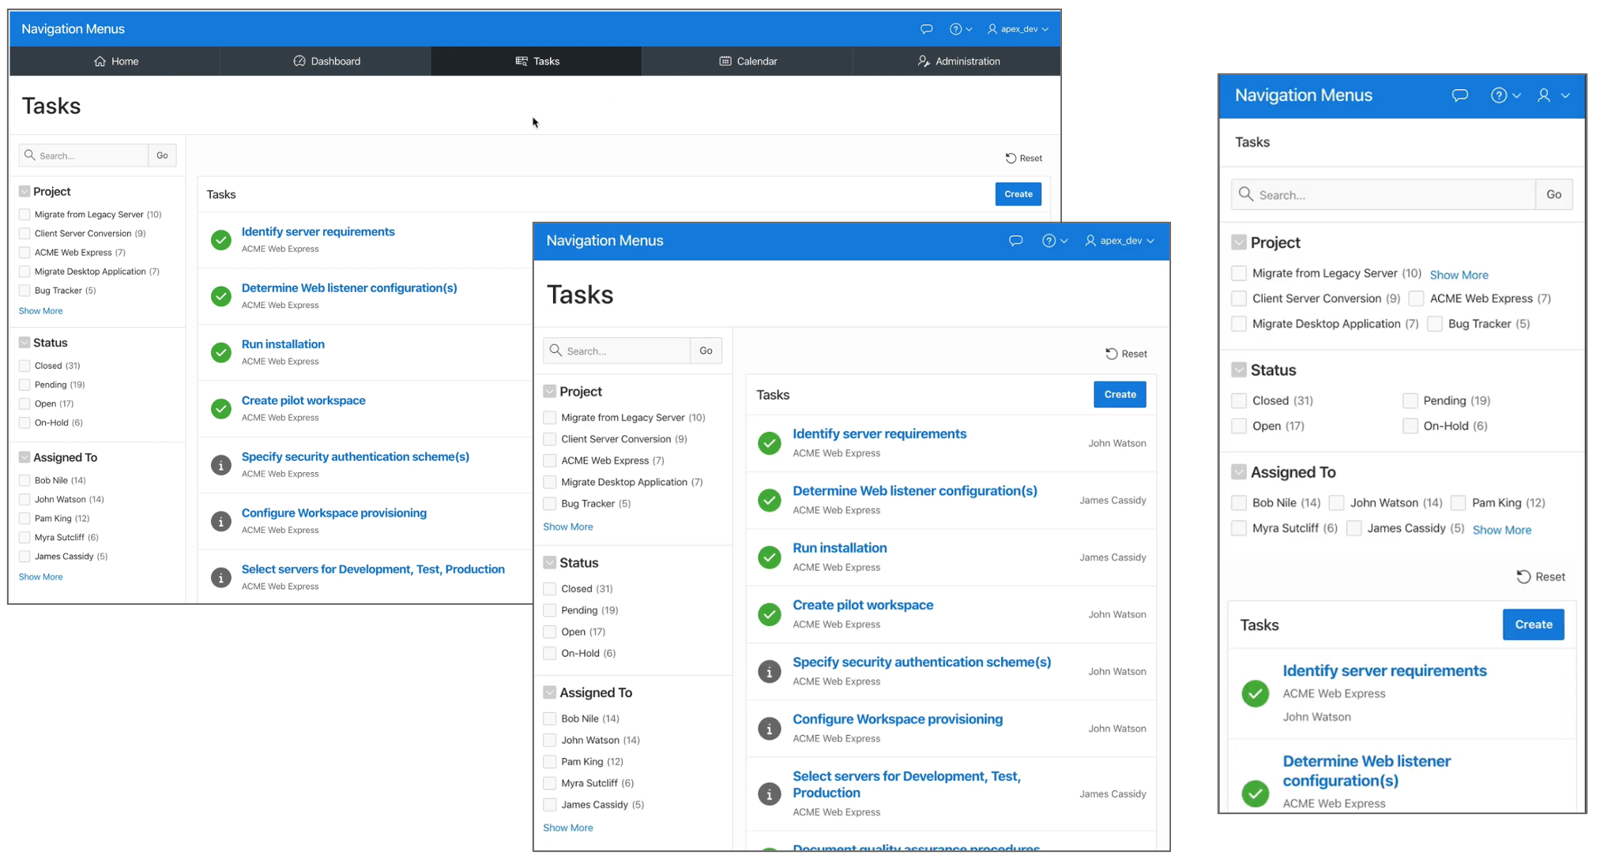Tick the Pending status checkbox in the middle window
This screenshot has height=859, width=1604.
[x=550, y=610]
